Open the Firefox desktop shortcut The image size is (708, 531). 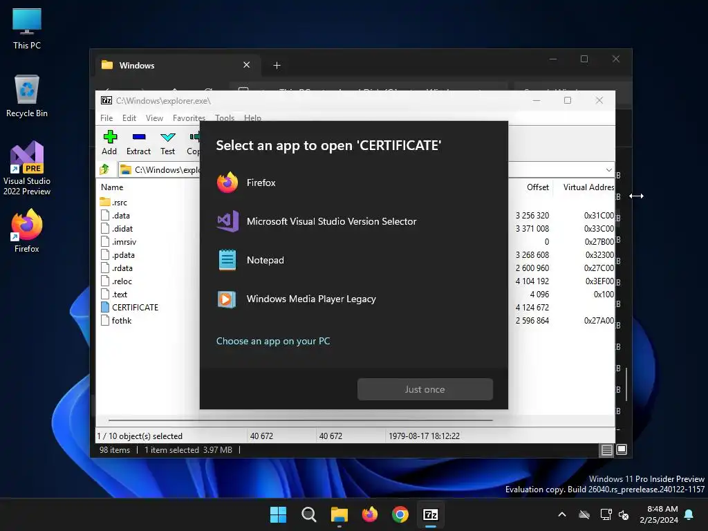[27, 231]
